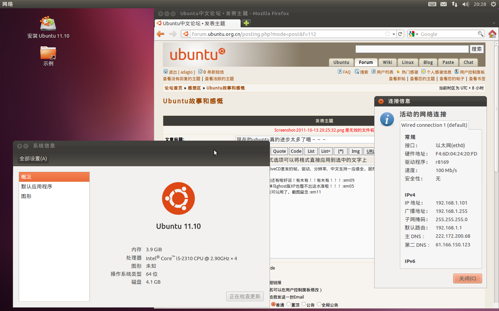This screenshot has height=311, width=499.
Task: Switch to the Chat nav tab
Action: click(469, 62)
